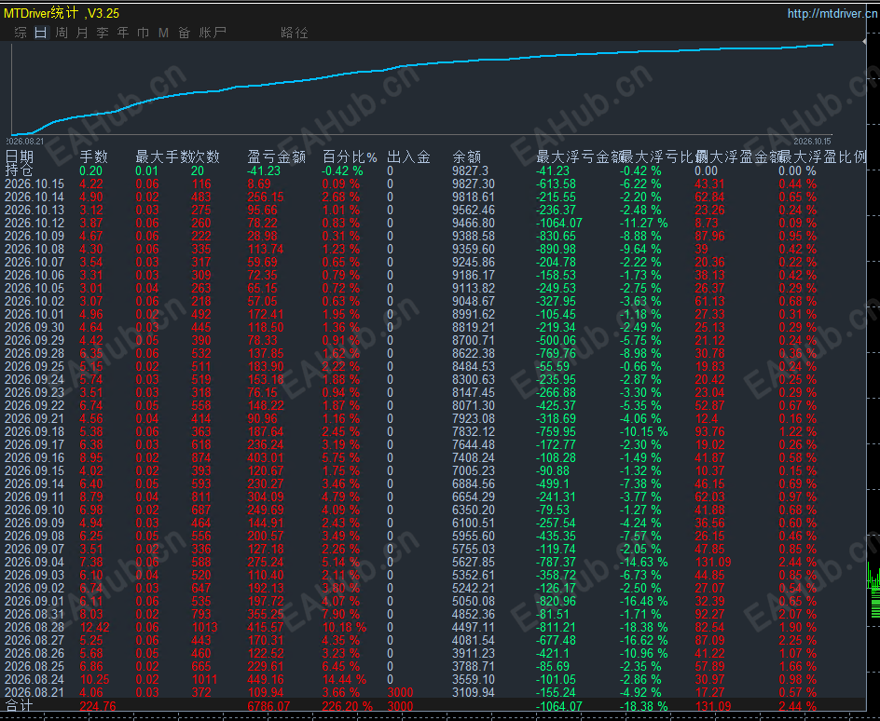Select the 日 daily statistics tab
The image size is (880, 721).
pyautogui.click(x=41, y=33)
